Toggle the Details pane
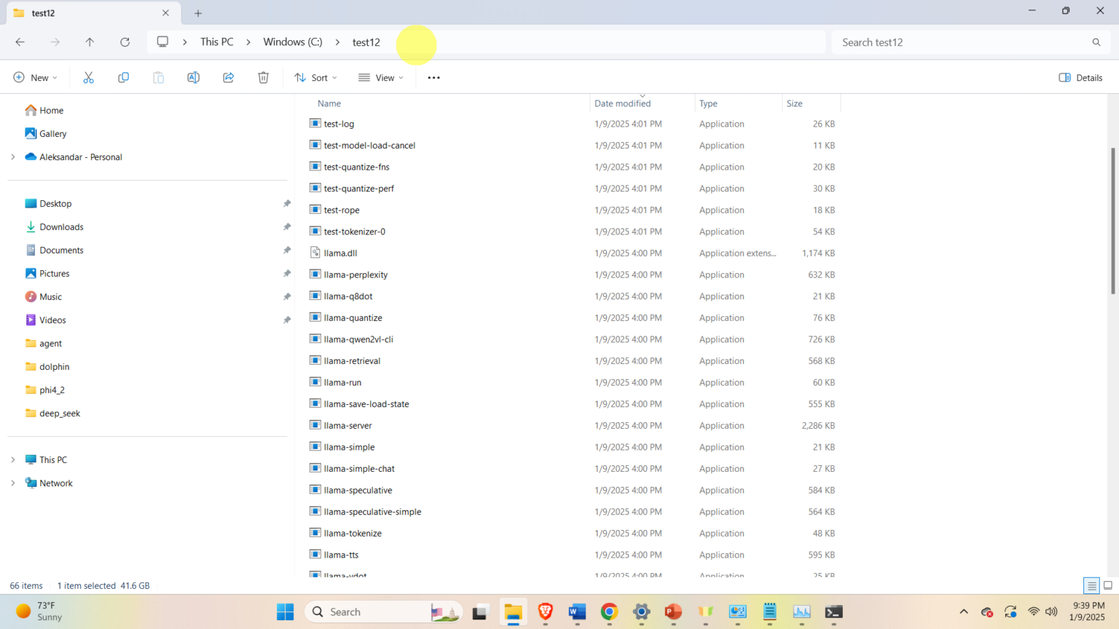Image resolution: width=1119 pixels, height=629 pixels. point(1080,78)
